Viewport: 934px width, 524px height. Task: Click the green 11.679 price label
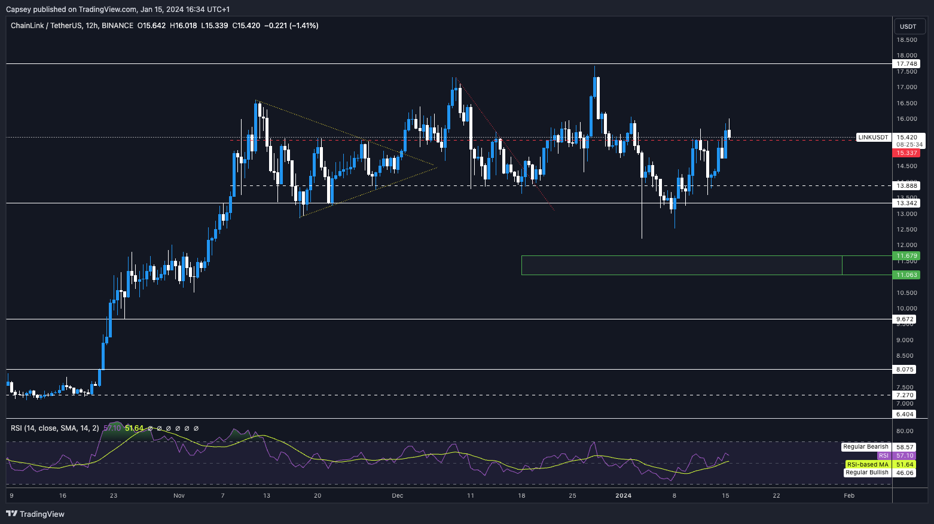tap(906, 256)
